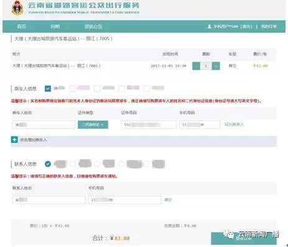288x247 pixels.
Task: Click the 设为联系人 set as contact link
Action: coord(234,124)
